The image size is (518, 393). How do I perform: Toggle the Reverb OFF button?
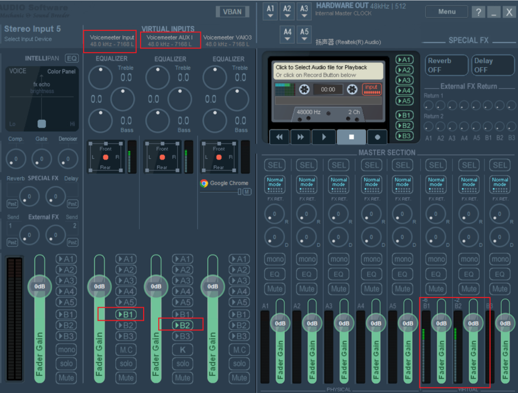pos(446,65)
